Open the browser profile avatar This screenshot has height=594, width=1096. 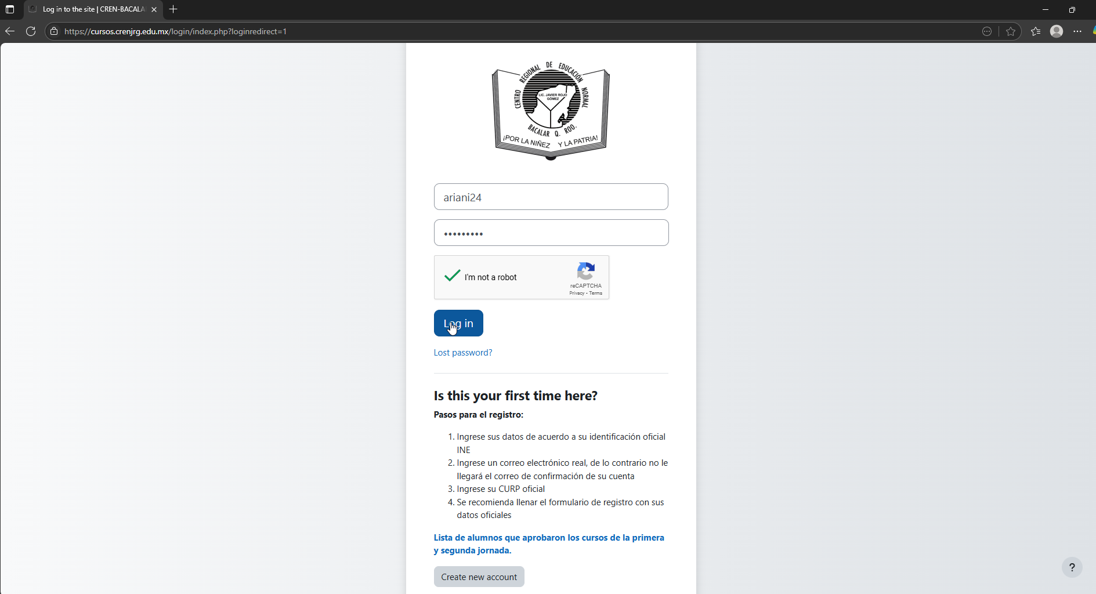[x=1057, y=31]
